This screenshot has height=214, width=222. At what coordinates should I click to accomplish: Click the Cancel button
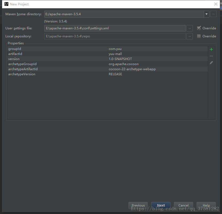tap(183, 205)
